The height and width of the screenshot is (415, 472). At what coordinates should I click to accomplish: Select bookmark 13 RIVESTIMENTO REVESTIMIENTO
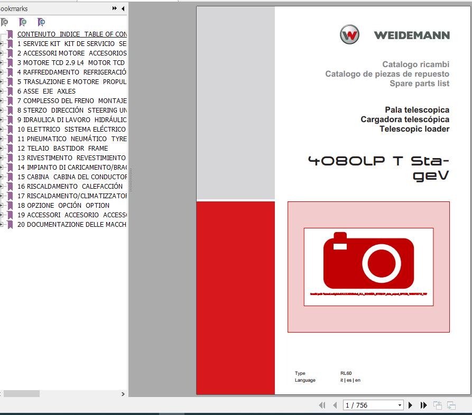coord(72,158)
